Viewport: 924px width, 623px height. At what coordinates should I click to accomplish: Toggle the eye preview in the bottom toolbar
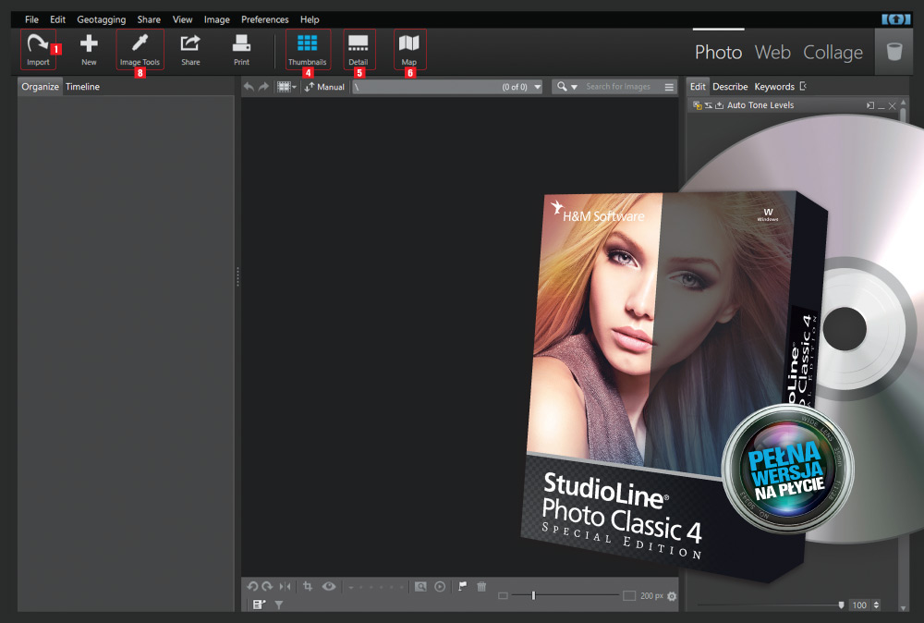pyautogui.click(x=329, y=587)
